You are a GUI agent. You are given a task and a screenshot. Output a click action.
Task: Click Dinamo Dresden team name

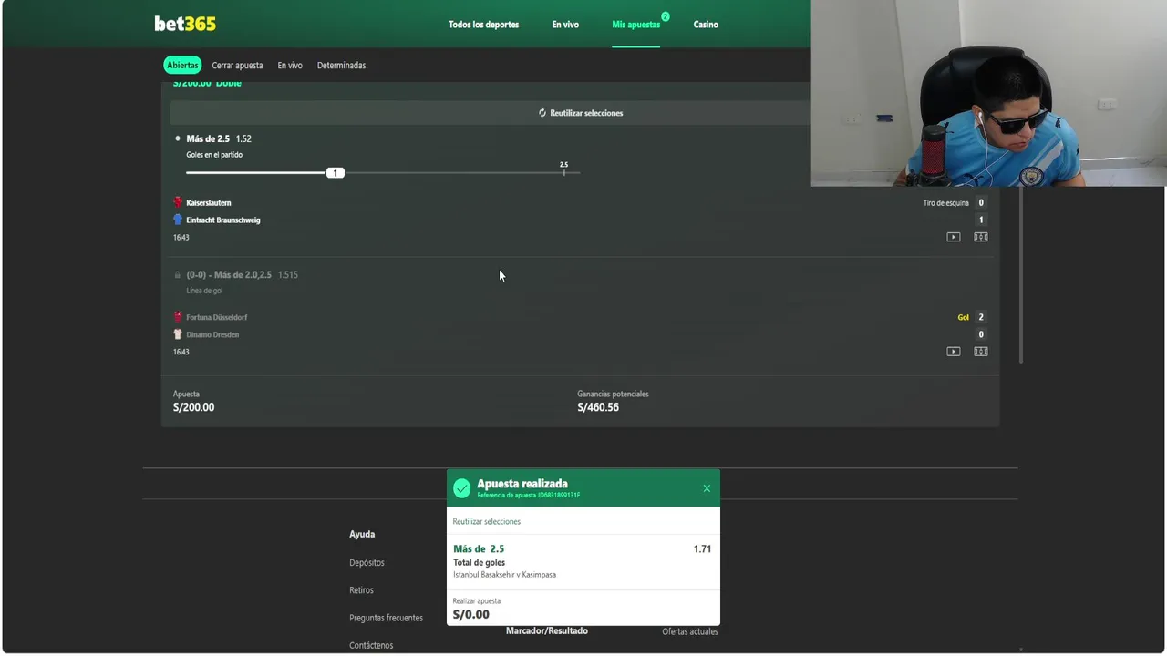(x=212, y=334)
